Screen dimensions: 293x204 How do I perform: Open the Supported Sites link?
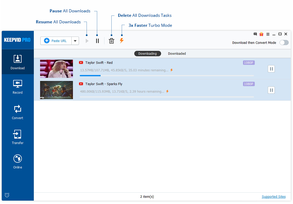[274, 196]
